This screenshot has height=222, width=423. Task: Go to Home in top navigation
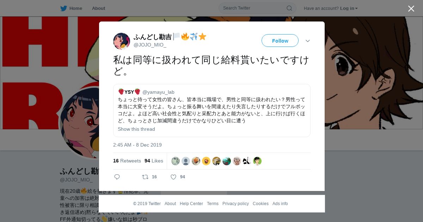tap(76, 8)
